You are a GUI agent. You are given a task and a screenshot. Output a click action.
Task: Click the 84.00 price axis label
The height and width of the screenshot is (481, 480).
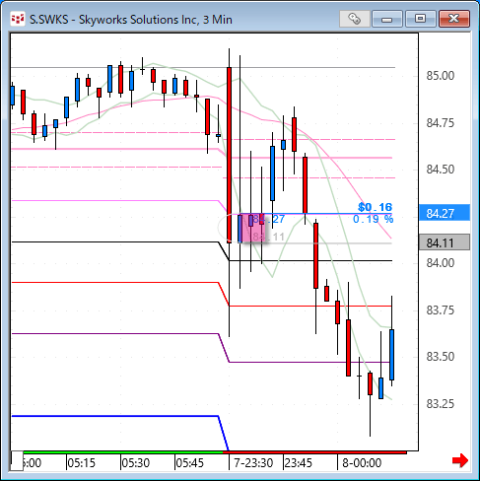click(441, 263)
